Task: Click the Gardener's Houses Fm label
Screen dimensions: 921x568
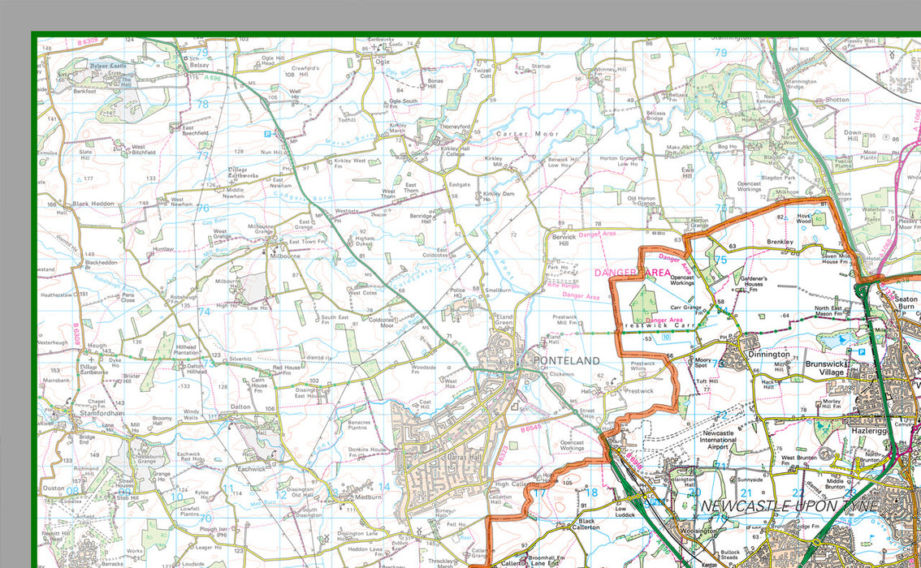Action: 754,283
